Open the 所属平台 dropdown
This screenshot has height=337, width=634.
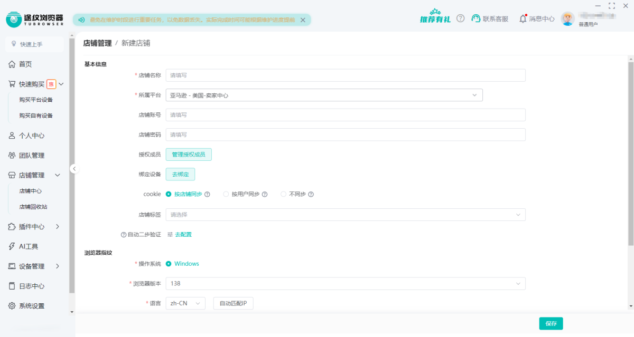(324, 95)
